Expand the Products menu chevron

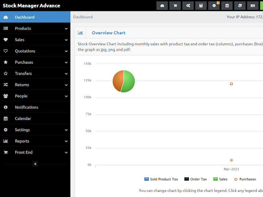(x=66, y=29)
